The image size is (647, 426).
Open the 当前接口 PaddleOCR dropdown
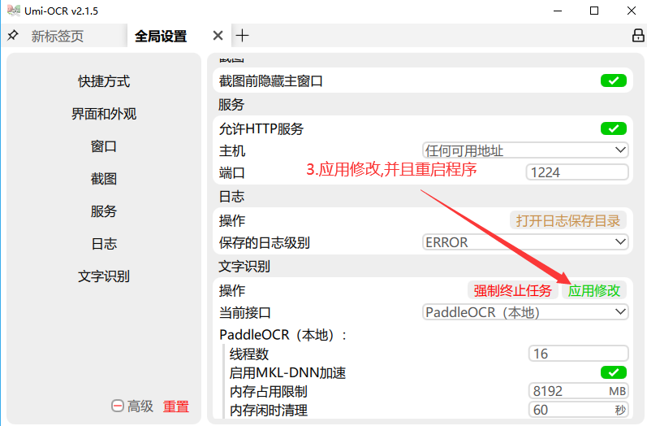tap(525, 312)
